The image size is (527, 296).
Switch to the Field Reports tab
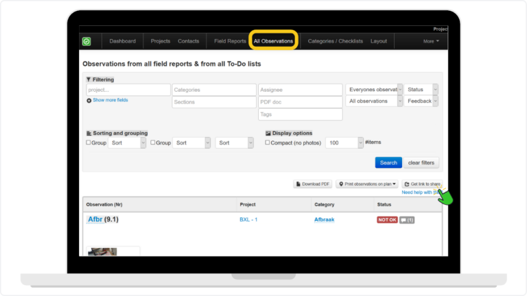229,41
